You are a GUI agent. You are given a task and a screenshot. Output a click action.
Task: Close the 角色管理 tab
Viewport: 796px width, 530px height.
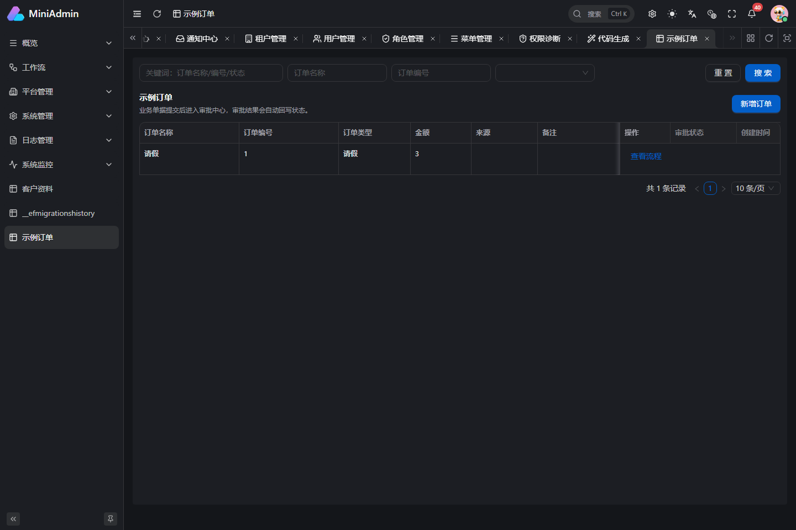pos(433,39)
